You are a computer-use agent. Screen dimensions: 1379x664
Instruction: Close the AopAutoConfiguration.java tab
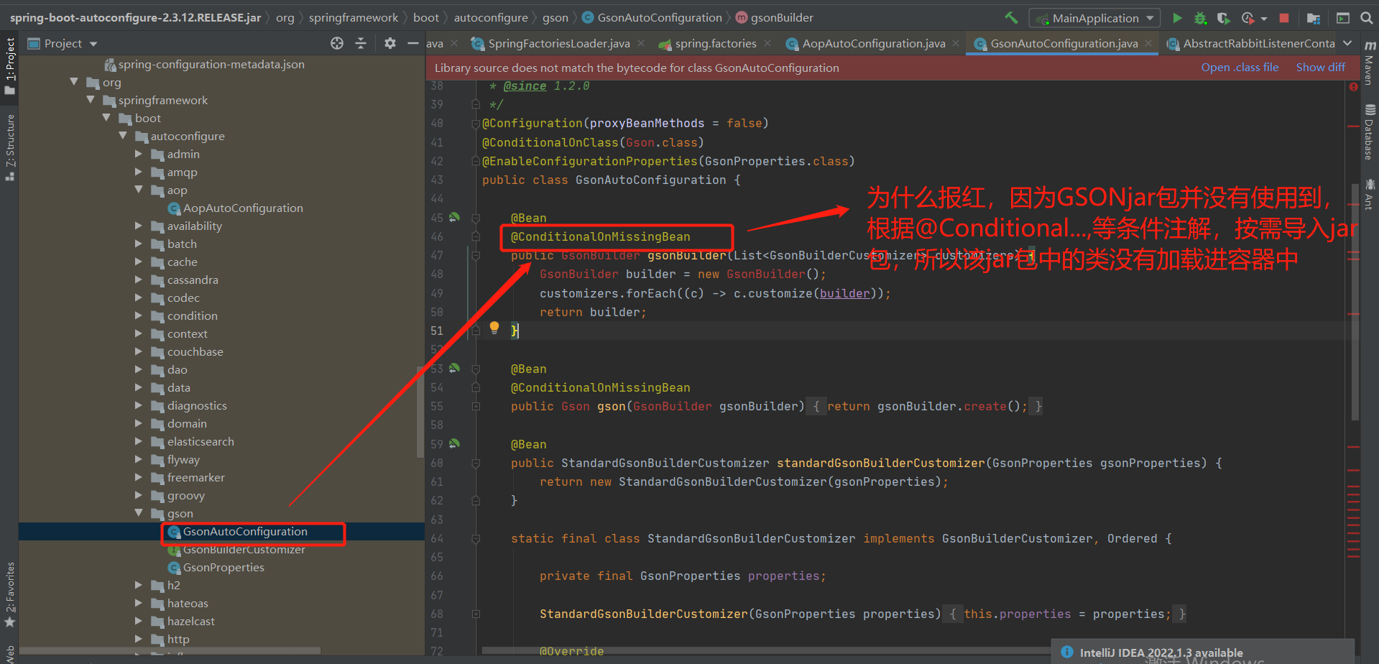956,43
